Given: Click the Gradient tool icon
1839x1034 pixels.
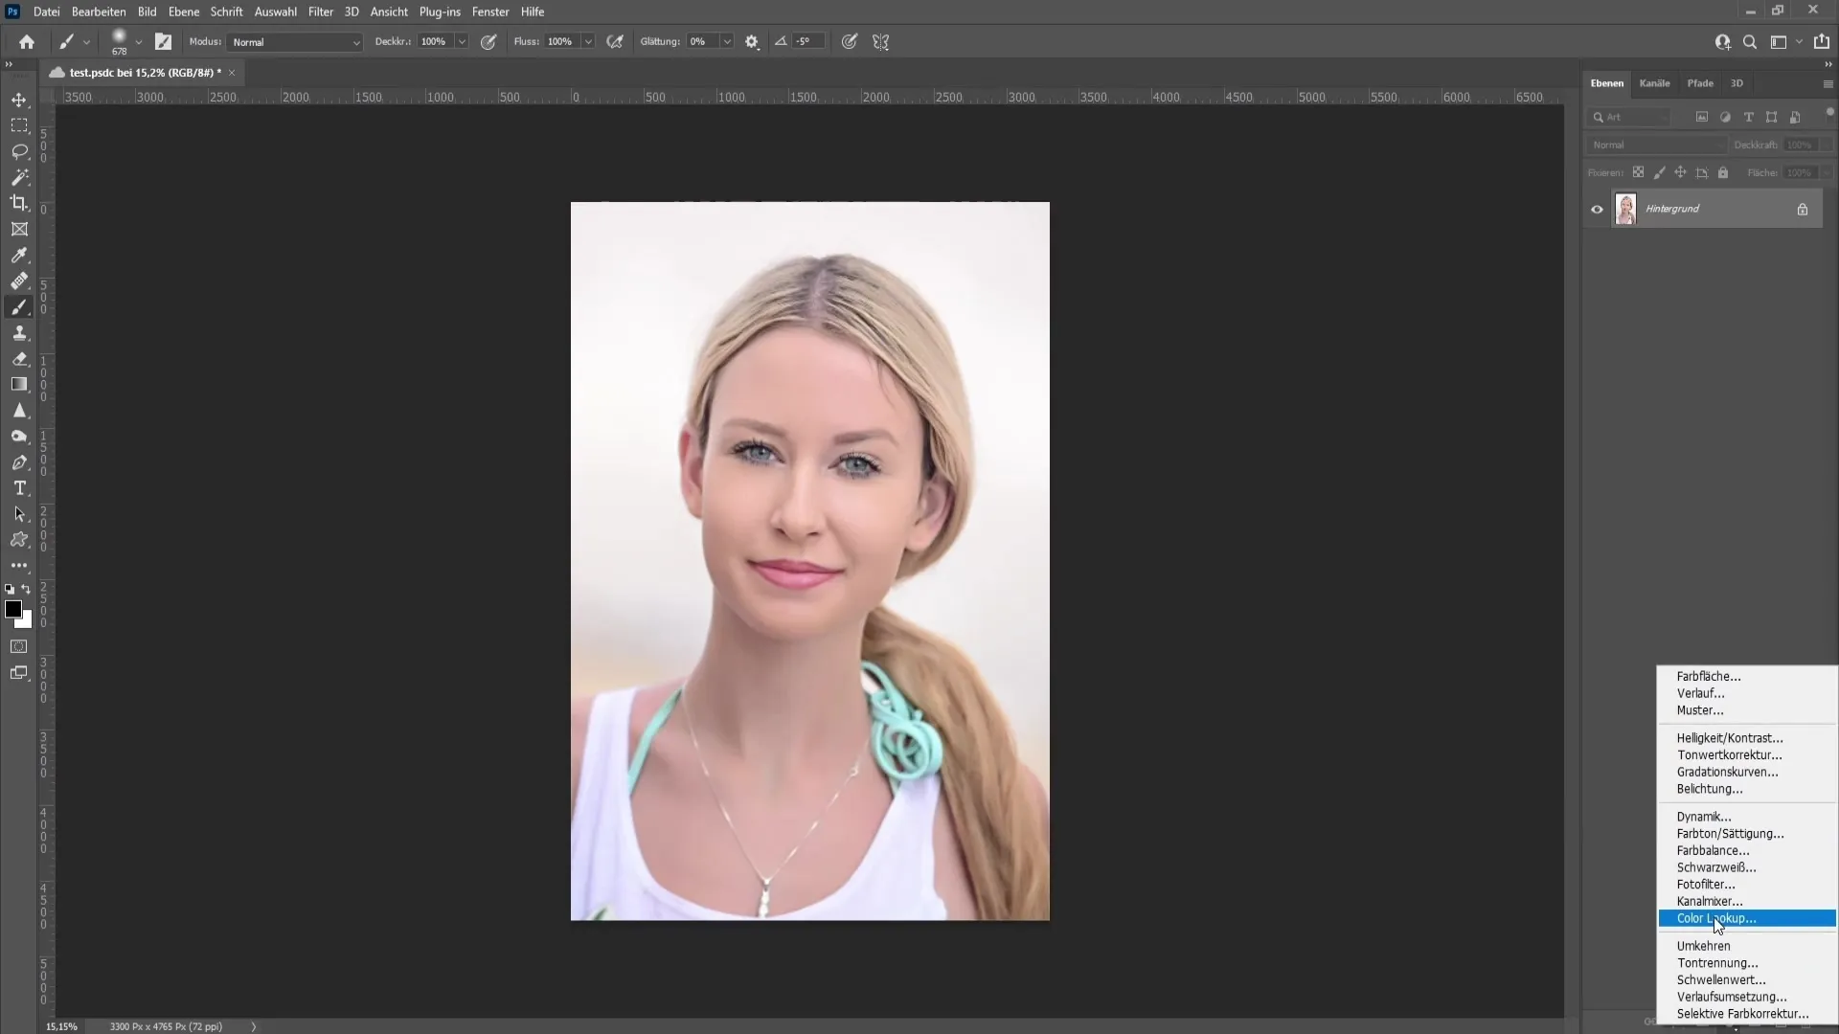Looking at the screenshot, I should [19, 384].
